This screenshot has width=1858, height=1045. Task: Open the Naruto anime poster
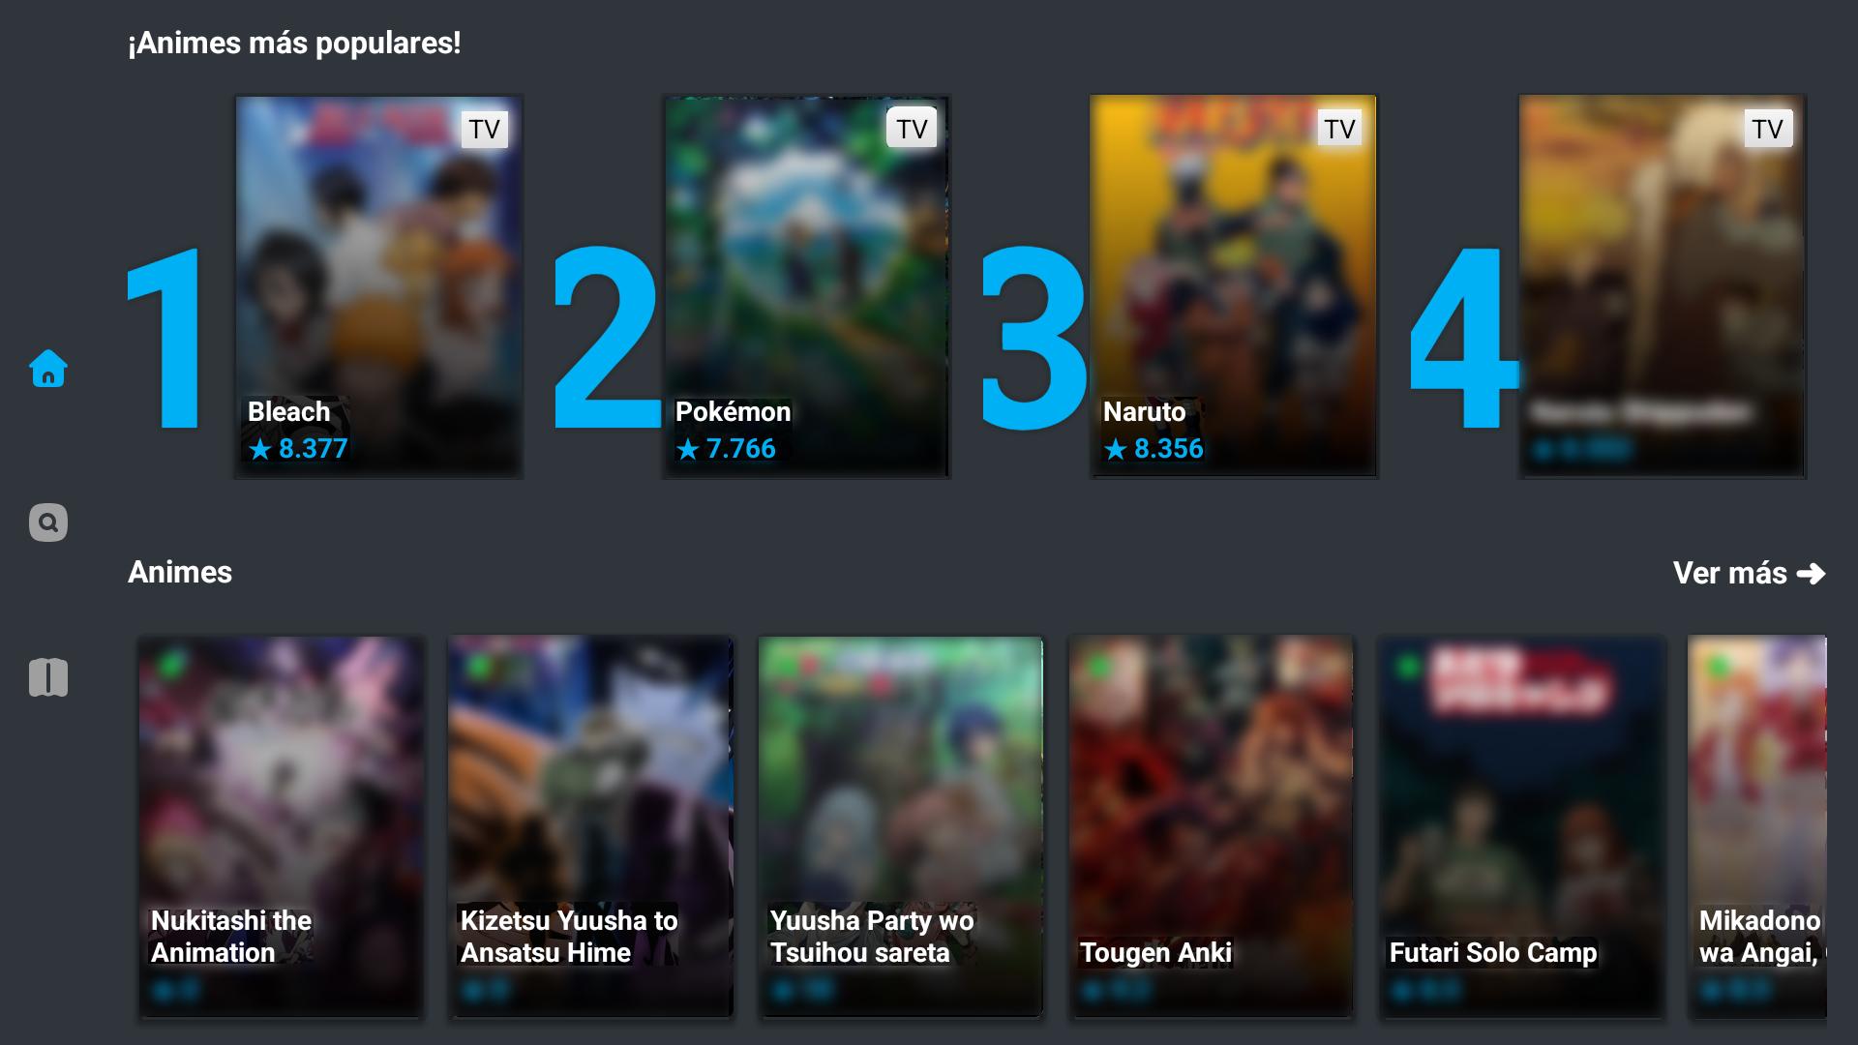pyautogui.click(x=1234, y=286)
